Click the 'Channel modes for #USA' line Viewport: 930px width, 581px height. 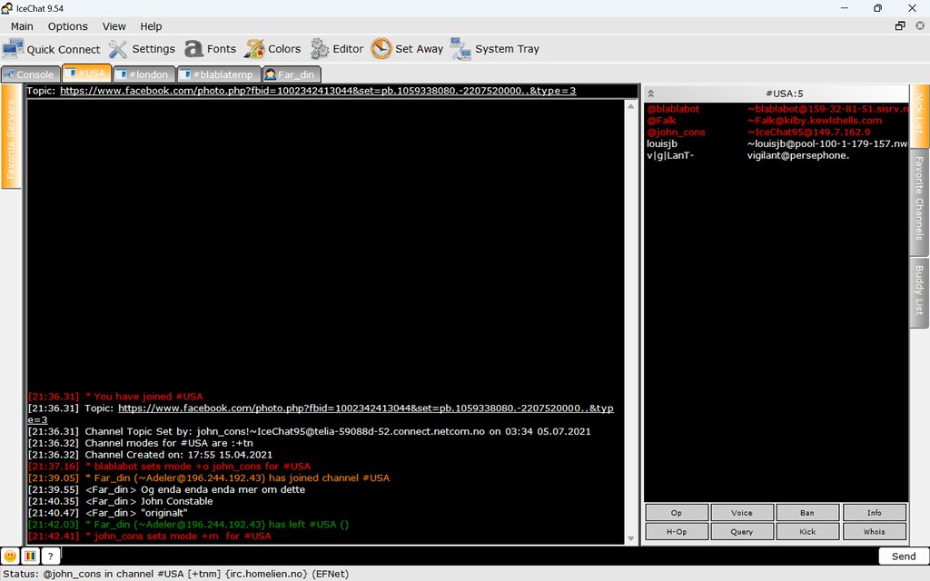[141, 443]
